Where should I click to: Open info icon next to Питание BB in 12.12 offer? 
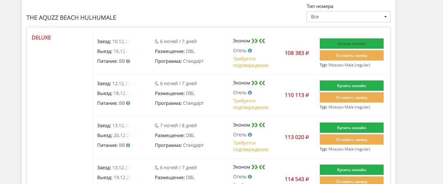pos(128,103)
